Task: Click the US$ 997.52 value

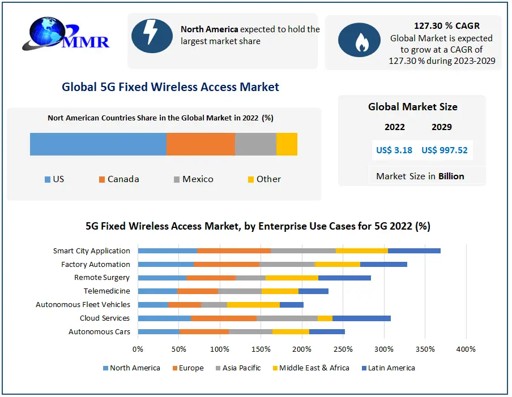Action: point(444,150)
